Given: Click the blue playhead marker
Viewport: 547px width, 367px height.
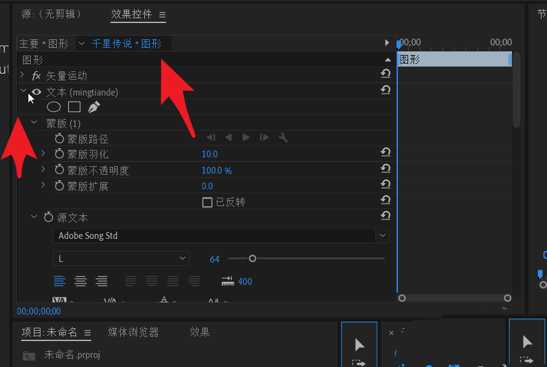Looking at the screenshot, I should coord(398,44).
